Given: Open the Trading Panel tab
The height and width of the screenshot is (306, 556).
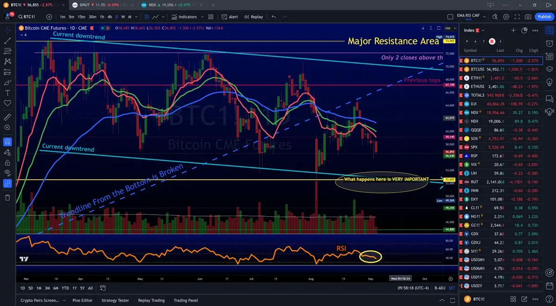Looking at the screenshot, I should click(186, 300).
